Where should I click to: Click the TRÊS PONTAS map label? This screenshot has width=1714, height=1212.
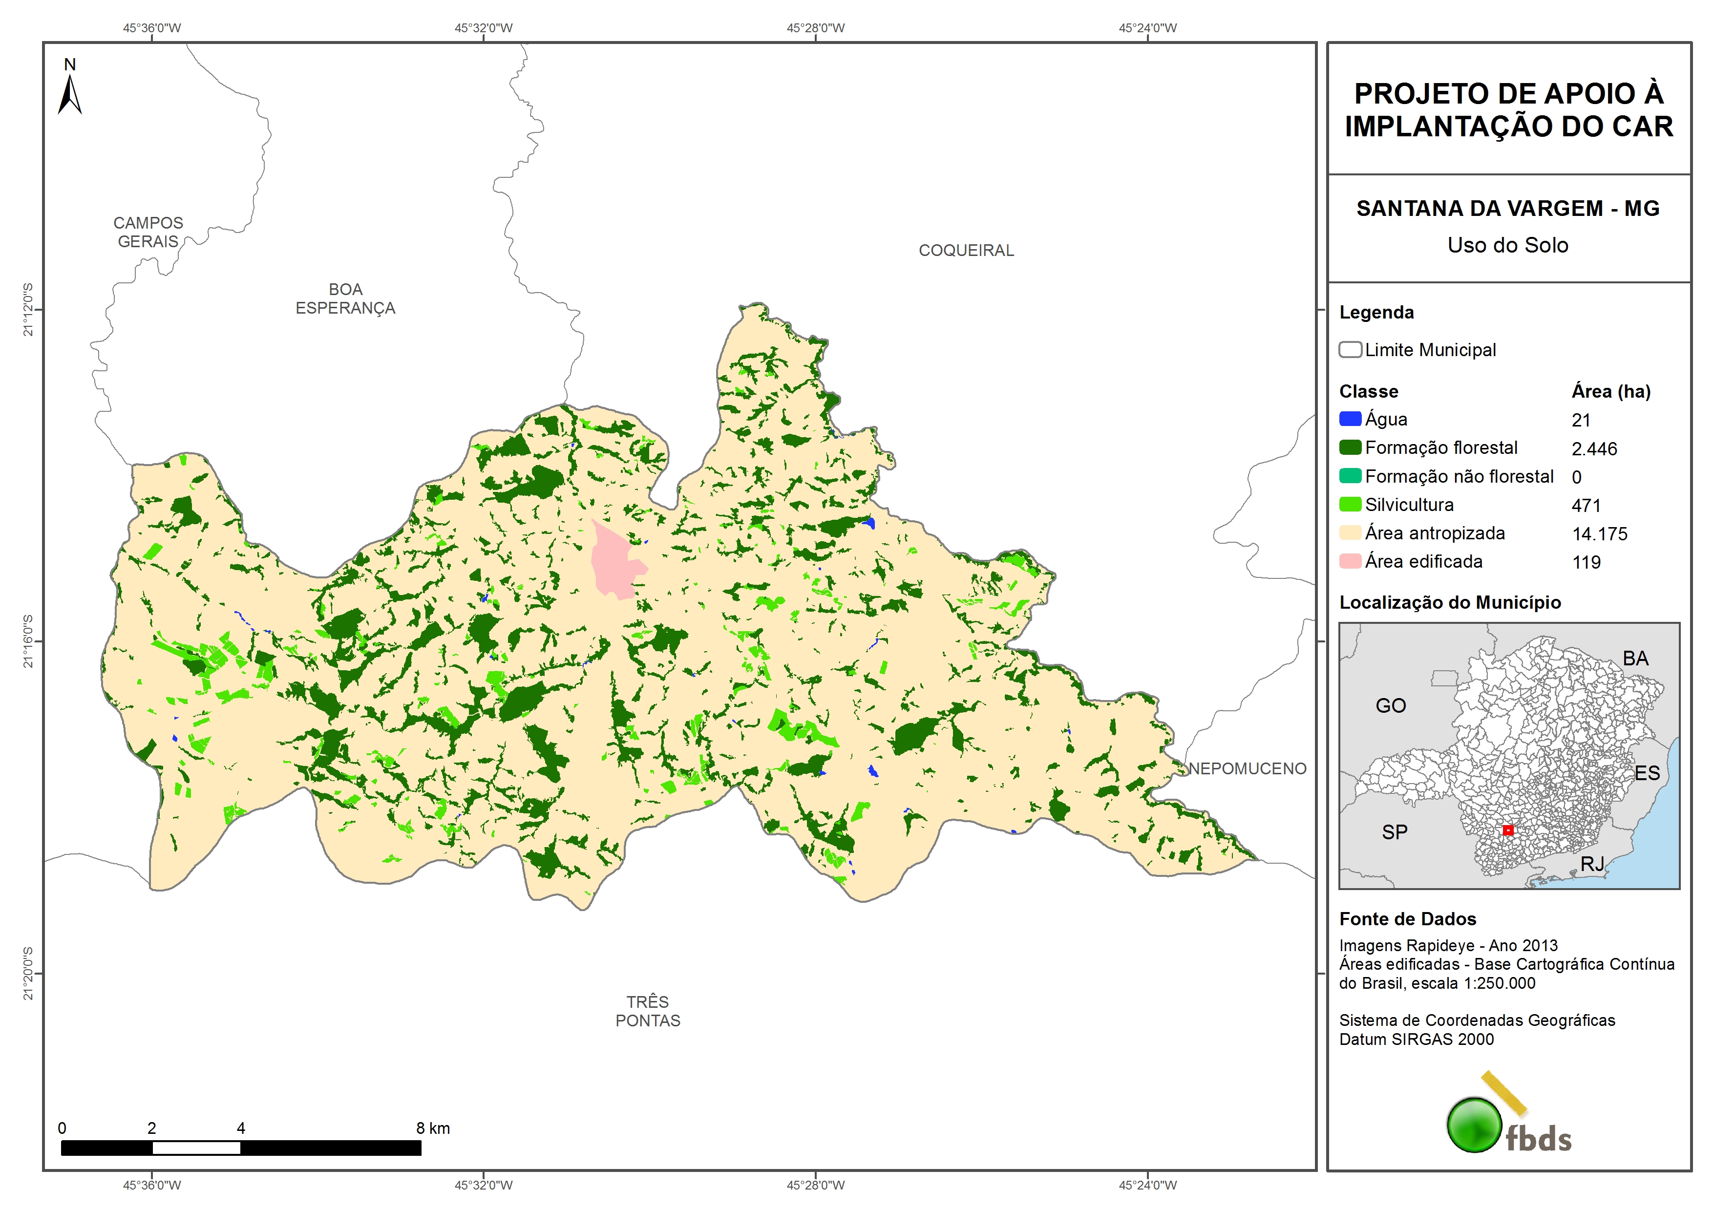click(647, 1011)
